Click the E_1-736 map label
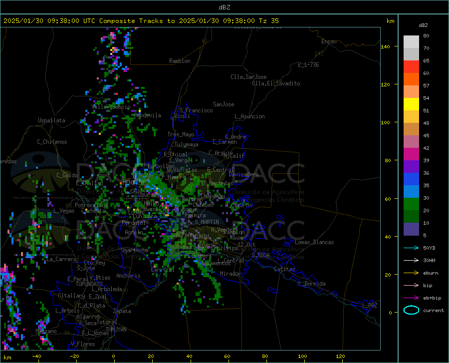This screenshot has width=449, height=363. [x=308, y=65]
